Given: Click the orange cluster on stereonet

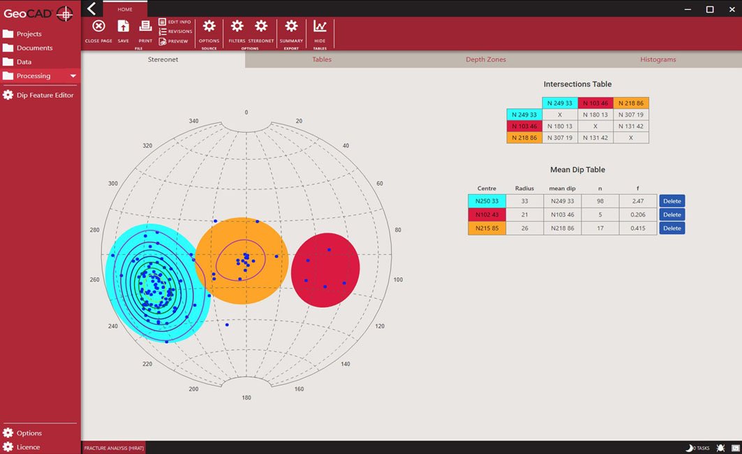Looking at the screenshot, I should (x=242, y=261).
